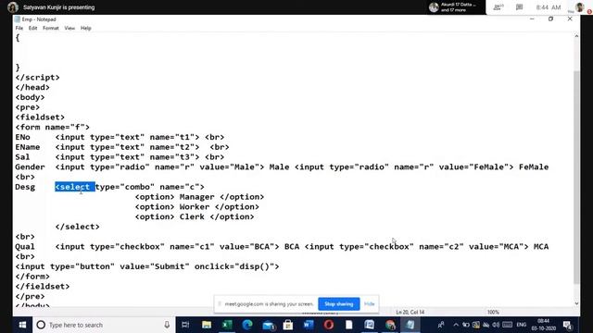
Task: Click the microphone icon in taskbar search
Action: click(167, 325)
